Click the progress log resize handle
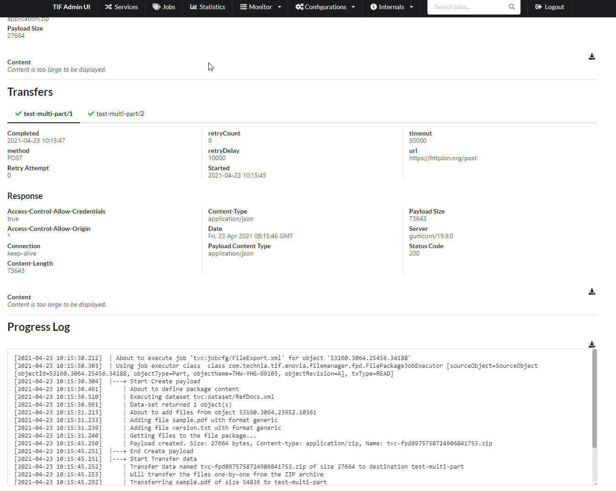Image resolution: width=616 pixels, height=491 pixels. tap(594, 483)
